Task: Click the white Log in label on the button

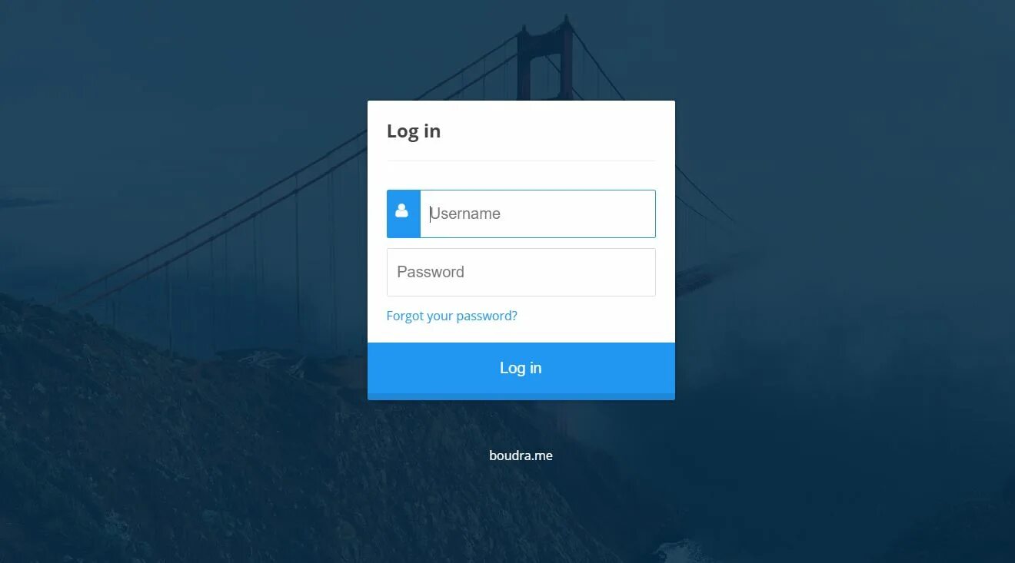Action: click(x=521, y=368)
